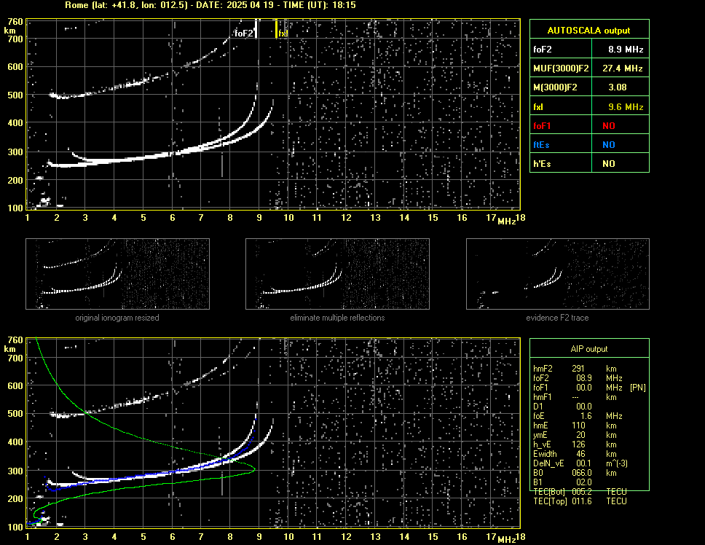705x545 pixels.
Task: Click the yellow fxI marker on top ionogram
Action: point(277,28)
